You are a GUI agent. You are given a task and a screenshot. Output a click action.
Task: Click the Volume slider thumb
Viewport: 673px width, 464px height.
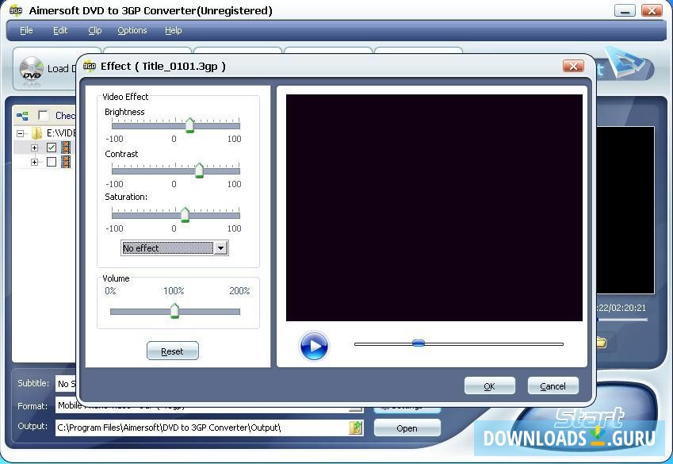tap(174, 311)
